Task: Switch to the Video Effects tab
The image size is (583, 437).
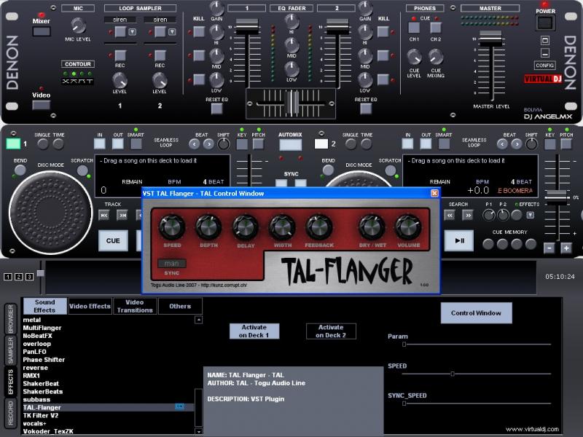Action: (90, 307)
